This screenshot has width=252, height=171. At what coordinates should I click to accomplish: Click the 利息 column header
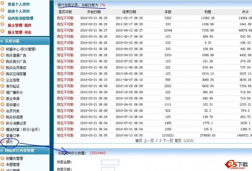(208, 12)
